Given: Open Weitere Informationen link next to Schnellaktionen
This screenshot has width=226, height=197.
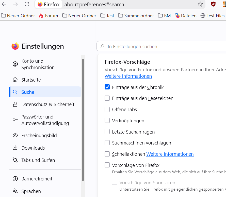Looking at the screenshot, I should click(170, 154).
